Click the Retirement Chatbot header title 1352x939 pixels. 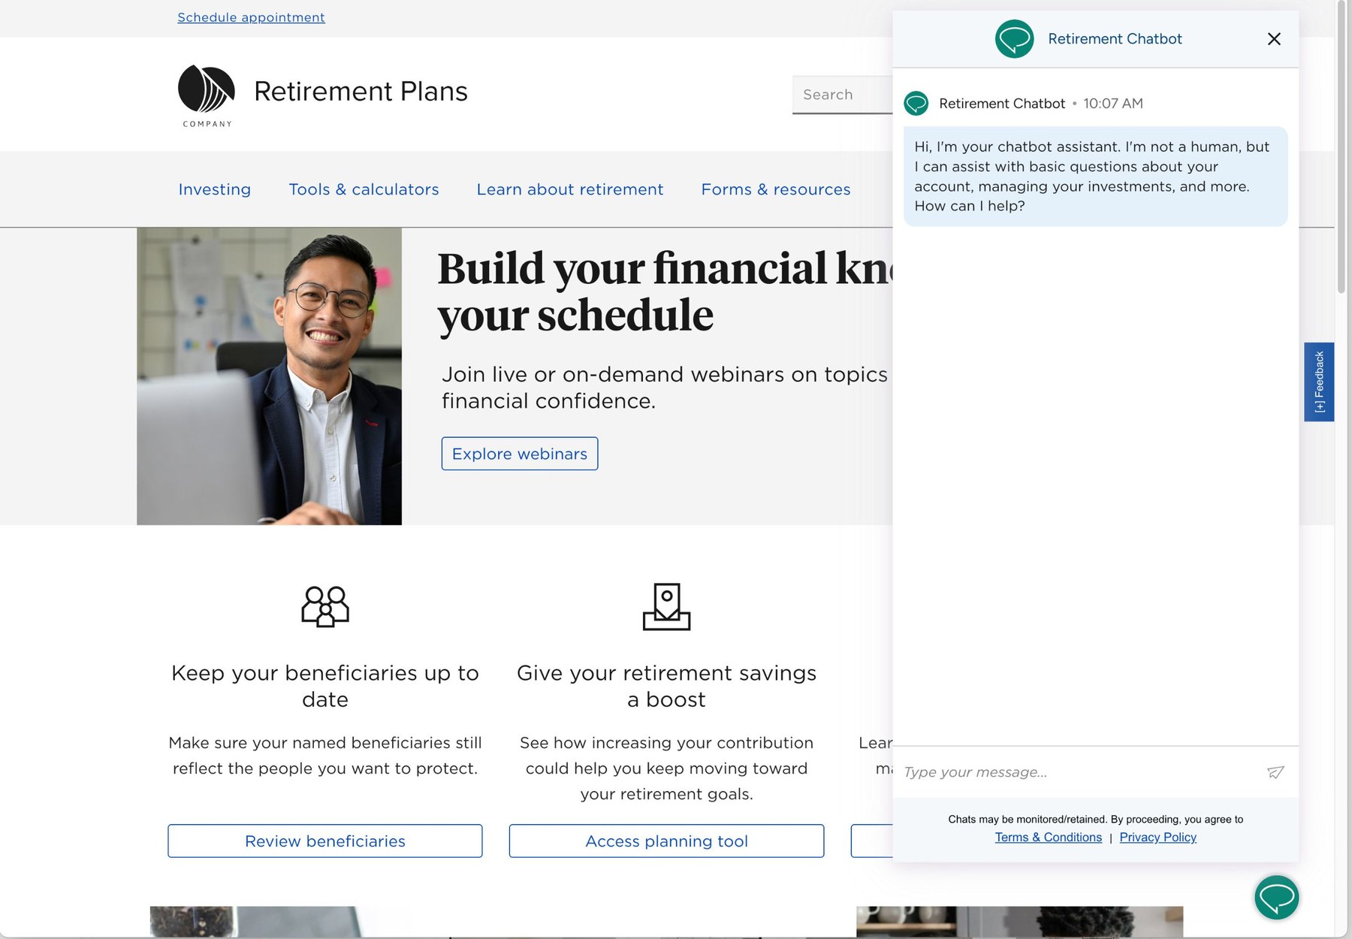[x=1115, y=39]
